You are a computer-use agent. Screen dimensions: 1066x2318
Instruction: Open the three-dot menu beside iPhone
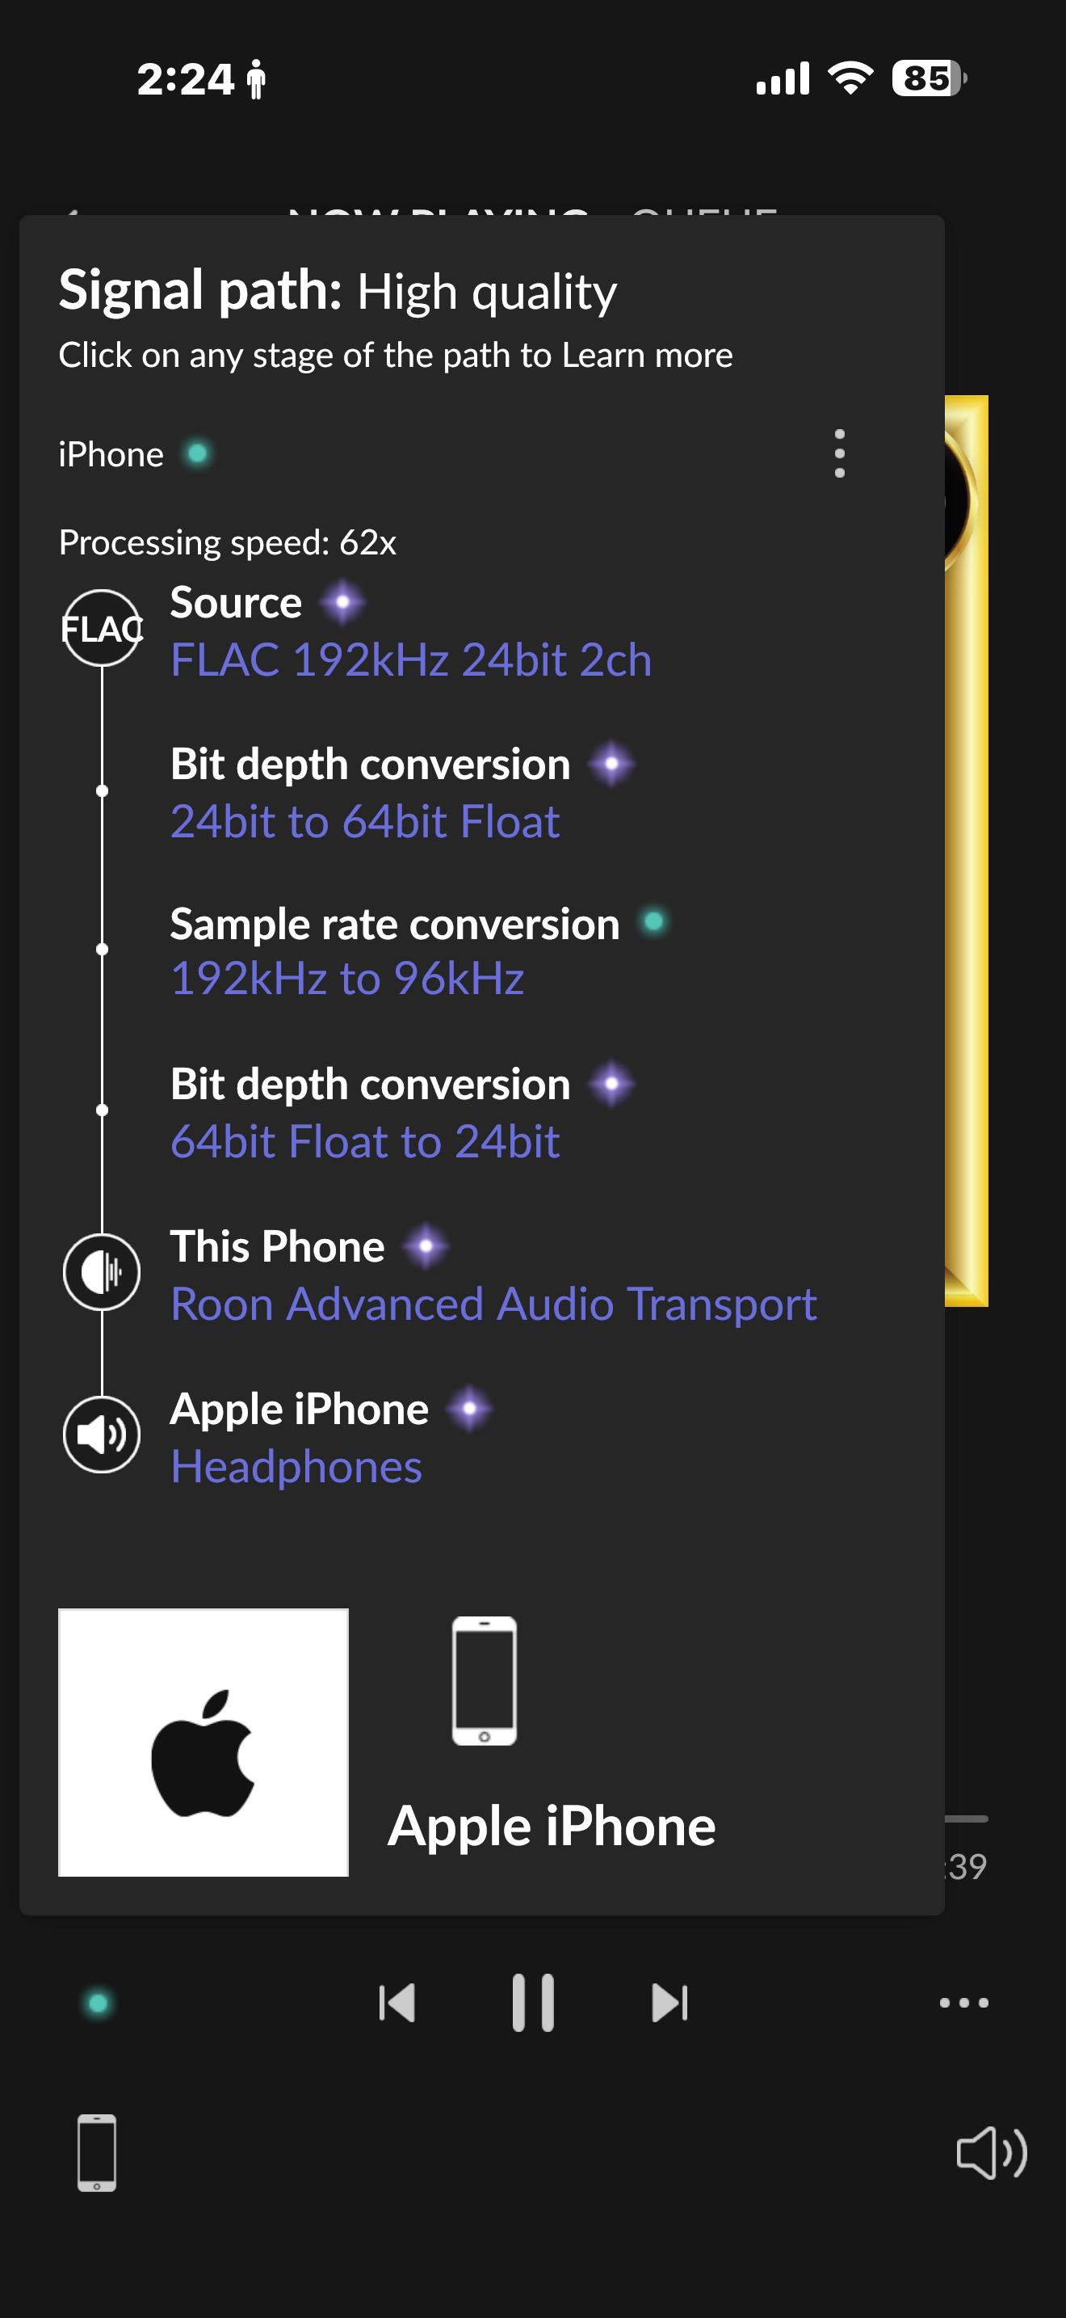click(x=838, y=453)
